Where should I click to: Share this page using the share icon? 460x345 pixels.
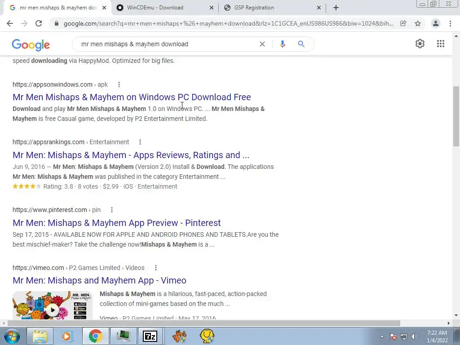pyautogui.click(x=403, y=23)
